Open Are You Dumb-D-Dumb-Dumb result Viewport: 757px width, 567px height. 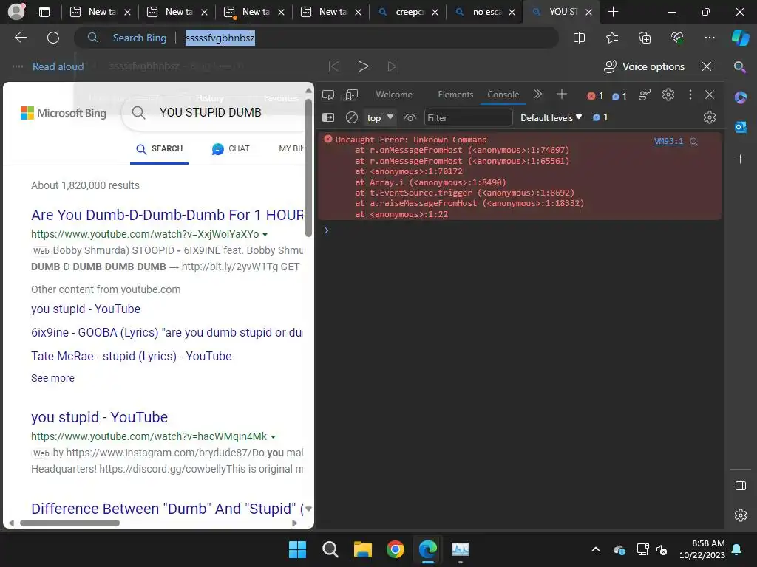click(168, 215)
